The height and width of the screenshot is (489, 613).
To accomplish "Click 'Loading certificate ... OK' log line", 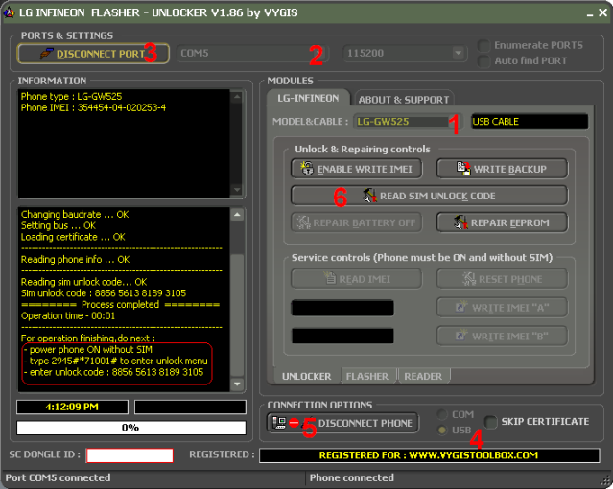I will [73, 237].
